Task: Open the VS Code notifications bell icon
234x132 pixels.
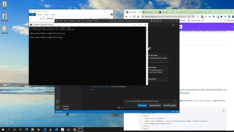Action: tap(177, 111)
